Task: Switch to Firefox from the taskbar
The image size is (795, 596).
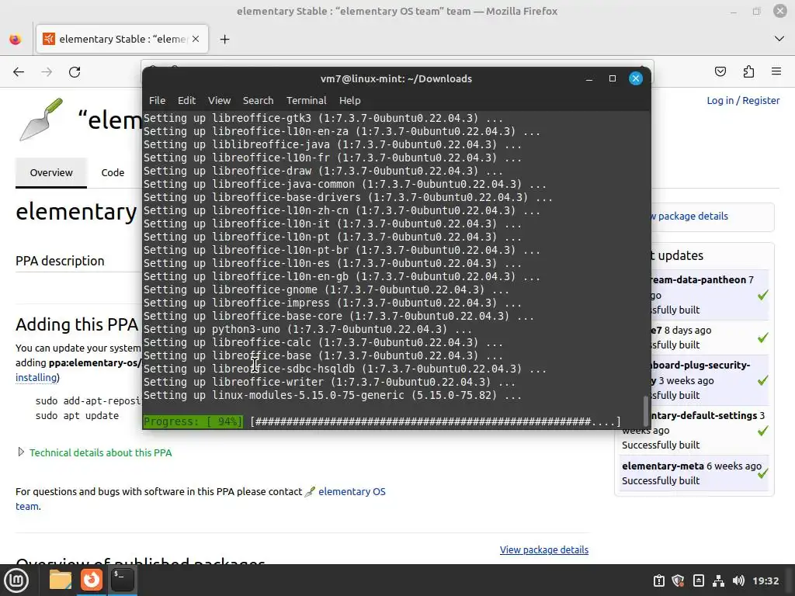Action: pyautogui.click(x=92, y=580)
